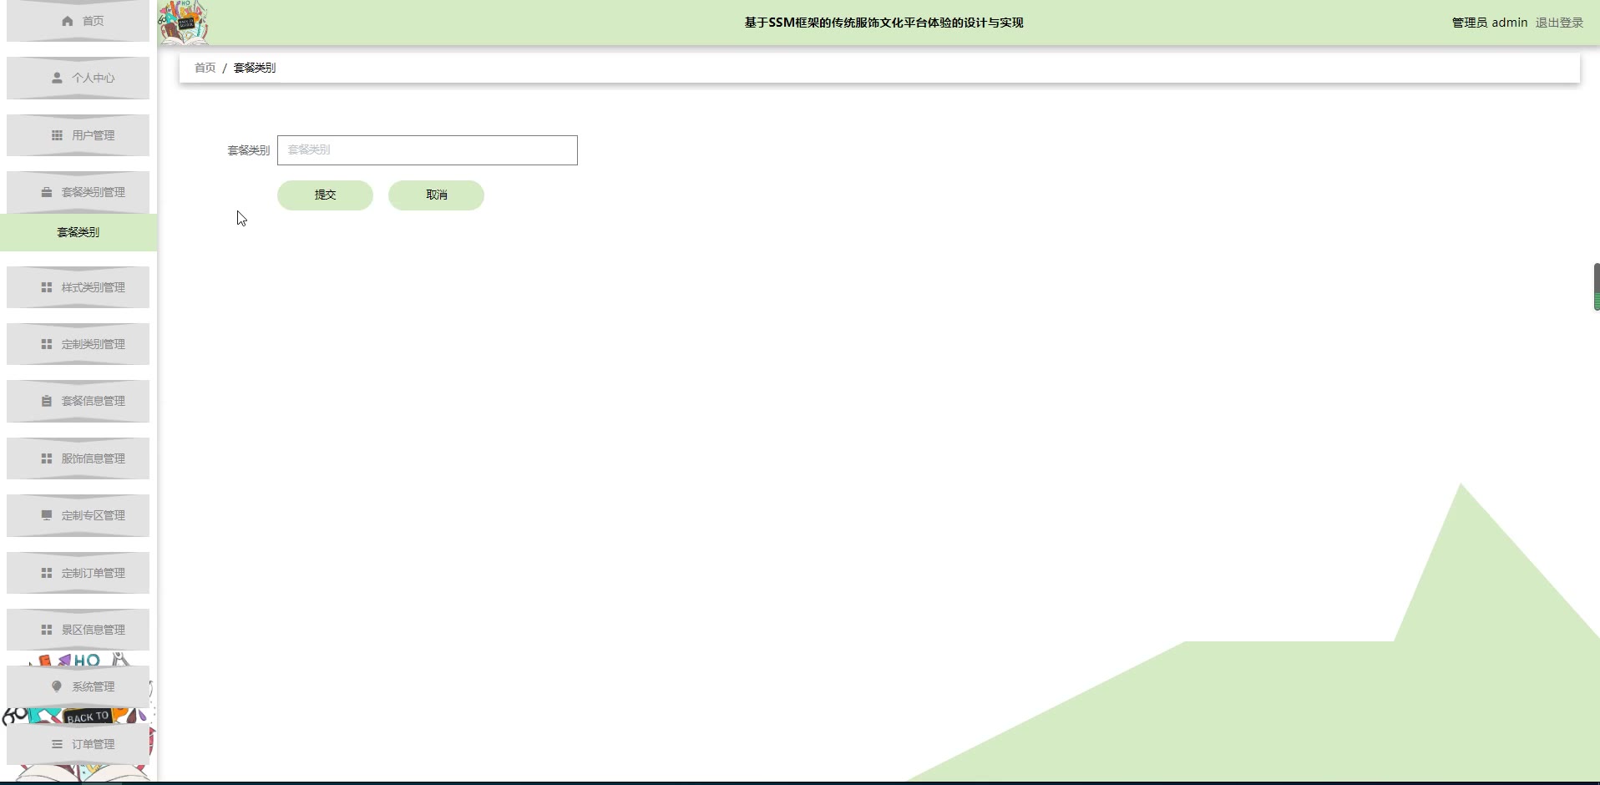
Task: Click the 提交 submit button
Action: [x=325, y=195]
